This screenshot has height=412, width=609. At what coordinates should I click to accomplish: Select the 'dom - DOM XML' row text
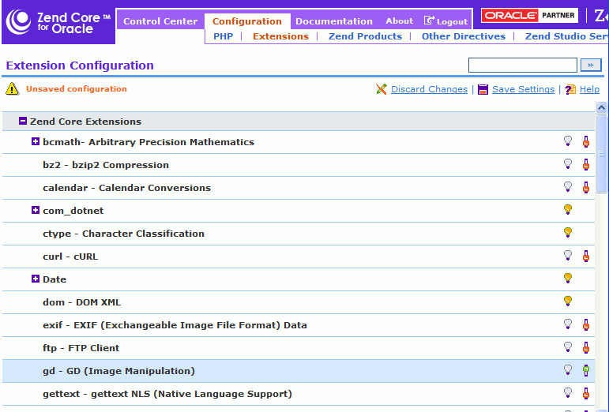tap(81, 302)
